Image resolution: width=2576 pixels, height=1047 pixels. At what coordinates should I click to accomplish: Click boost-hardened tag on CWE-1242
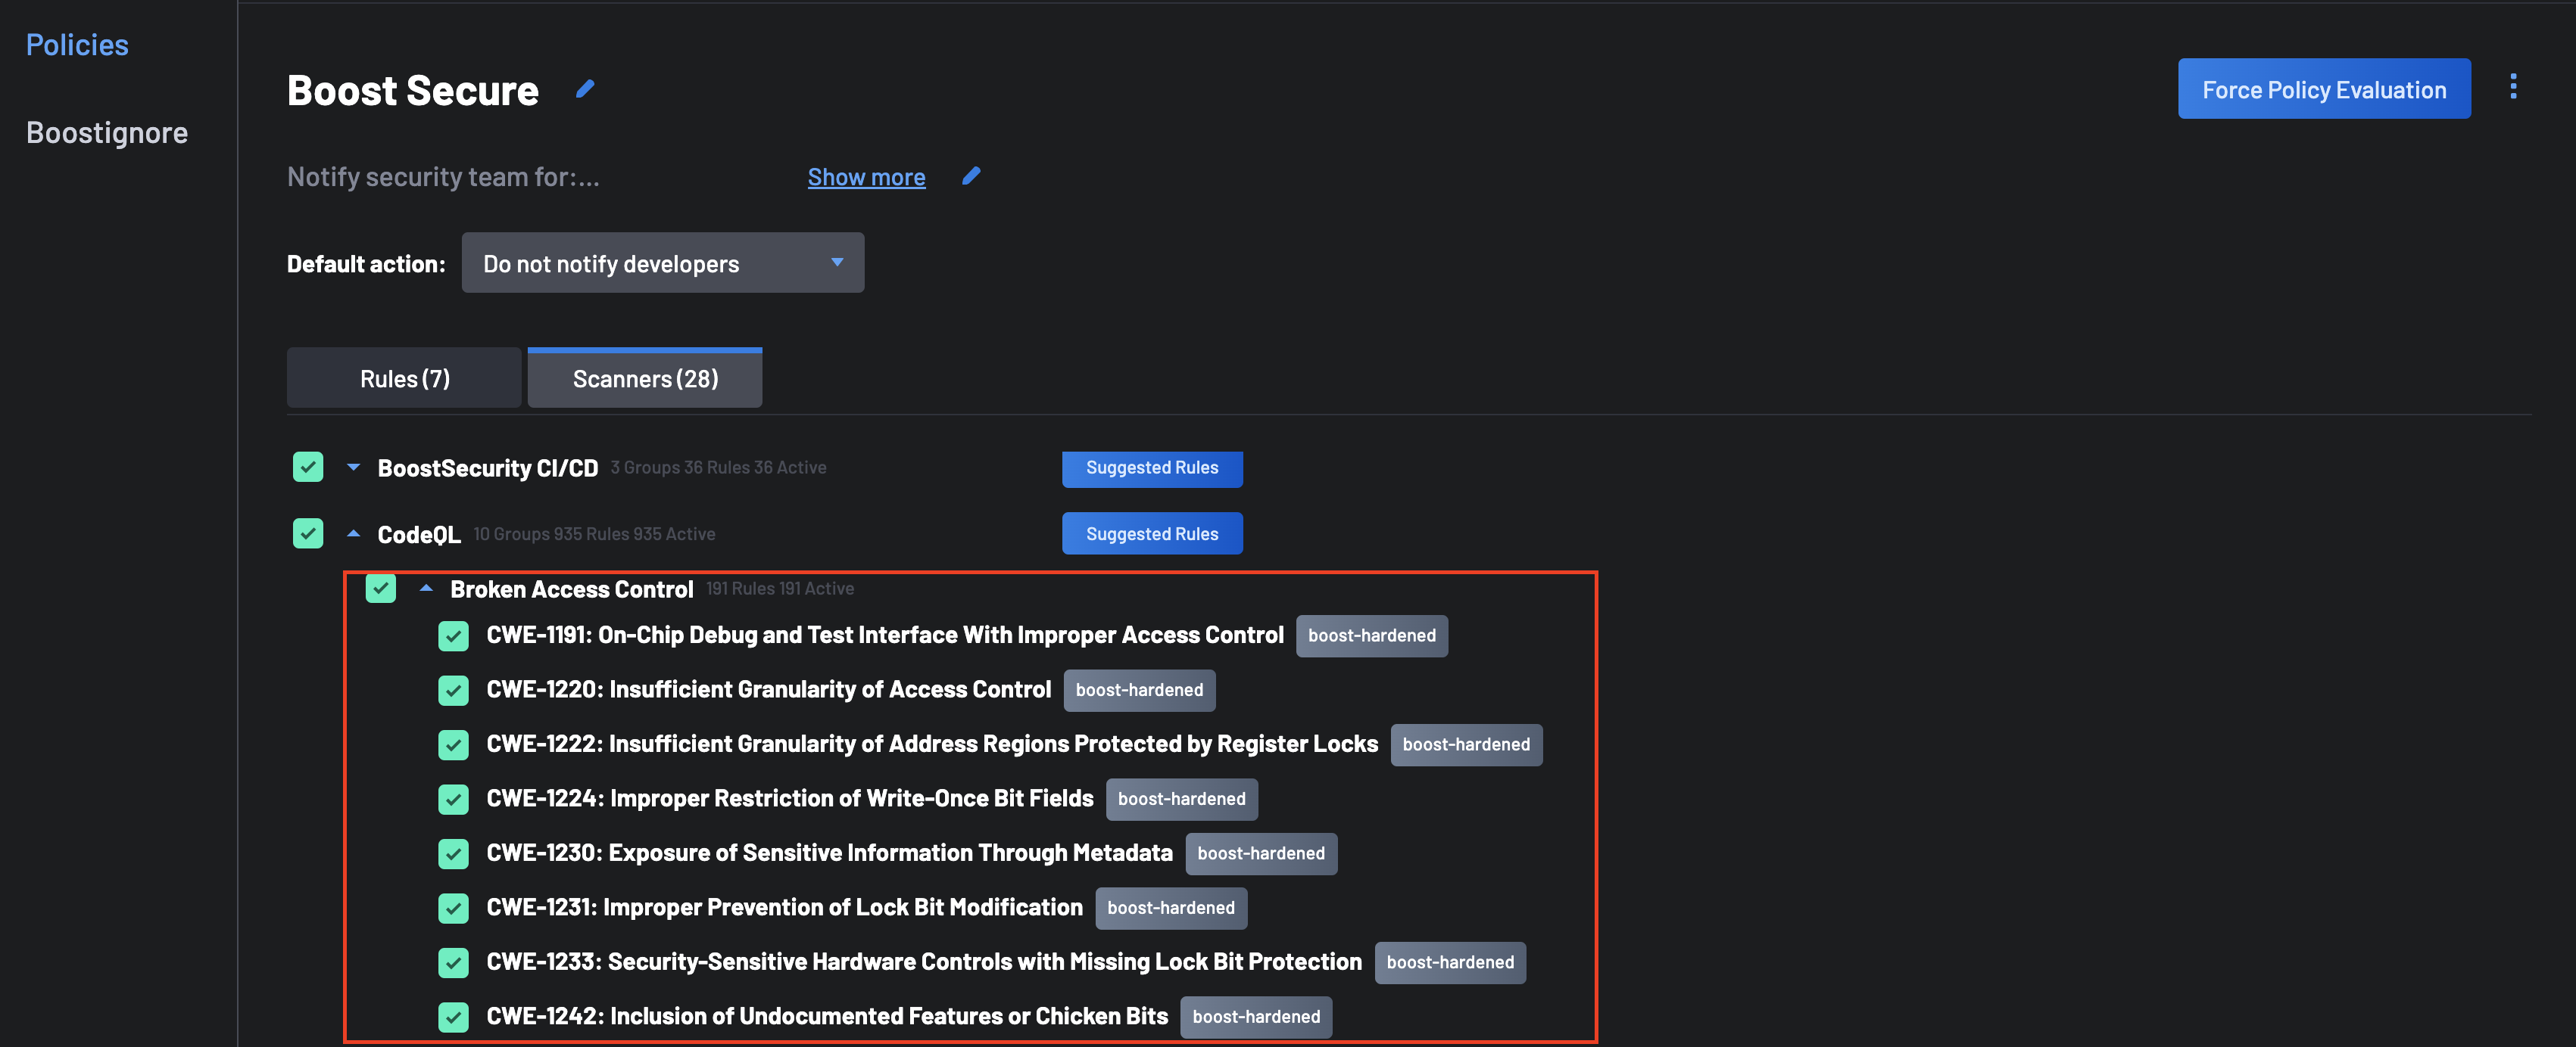1256,1017
